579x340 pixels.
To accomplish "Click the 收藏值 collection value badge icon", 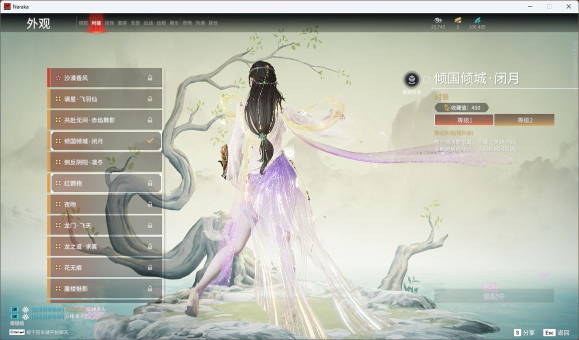I will click(446, 107).
